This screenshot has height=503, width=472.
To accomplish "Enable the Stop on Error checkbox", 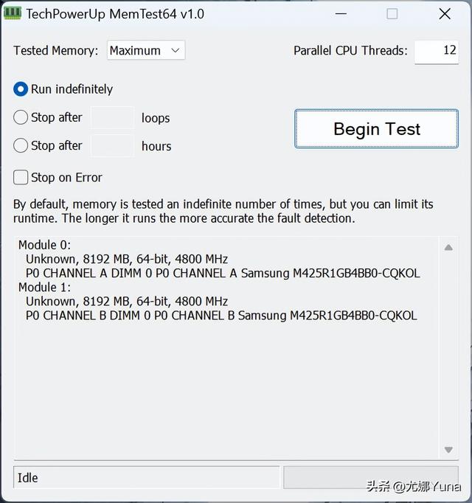I will click(x=21, y=178).
